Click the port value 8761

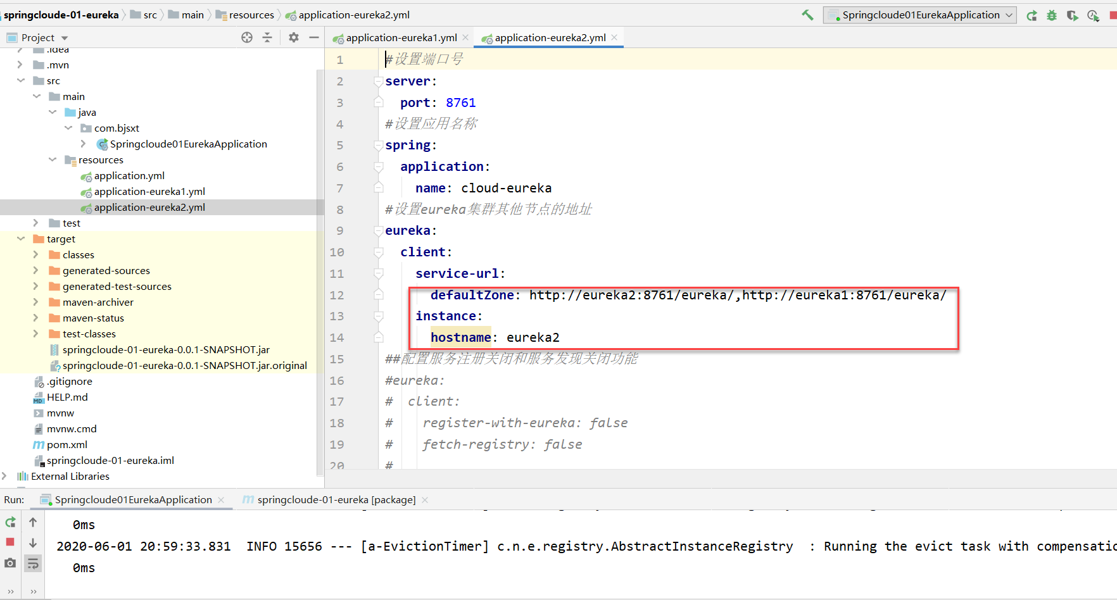[x=460, y=103]
